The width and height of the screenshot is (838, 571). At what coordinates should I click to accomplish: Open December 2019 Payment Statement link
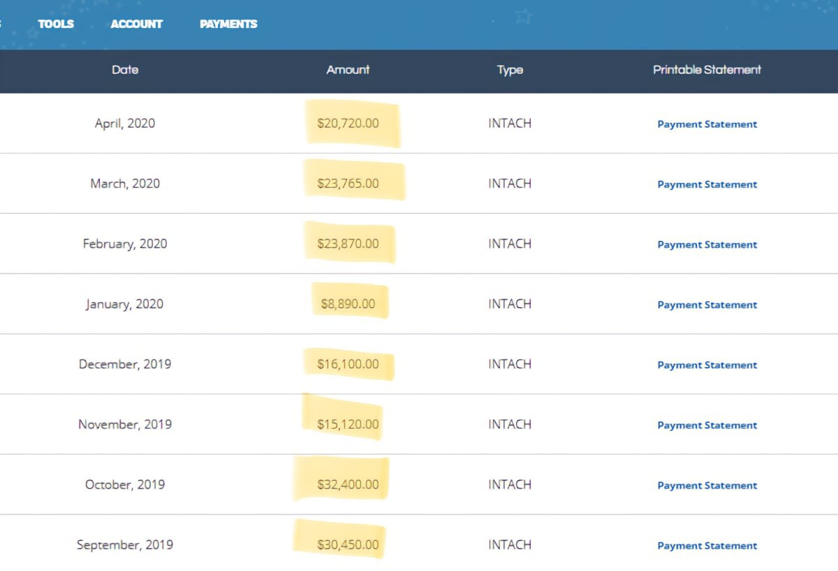707,365
